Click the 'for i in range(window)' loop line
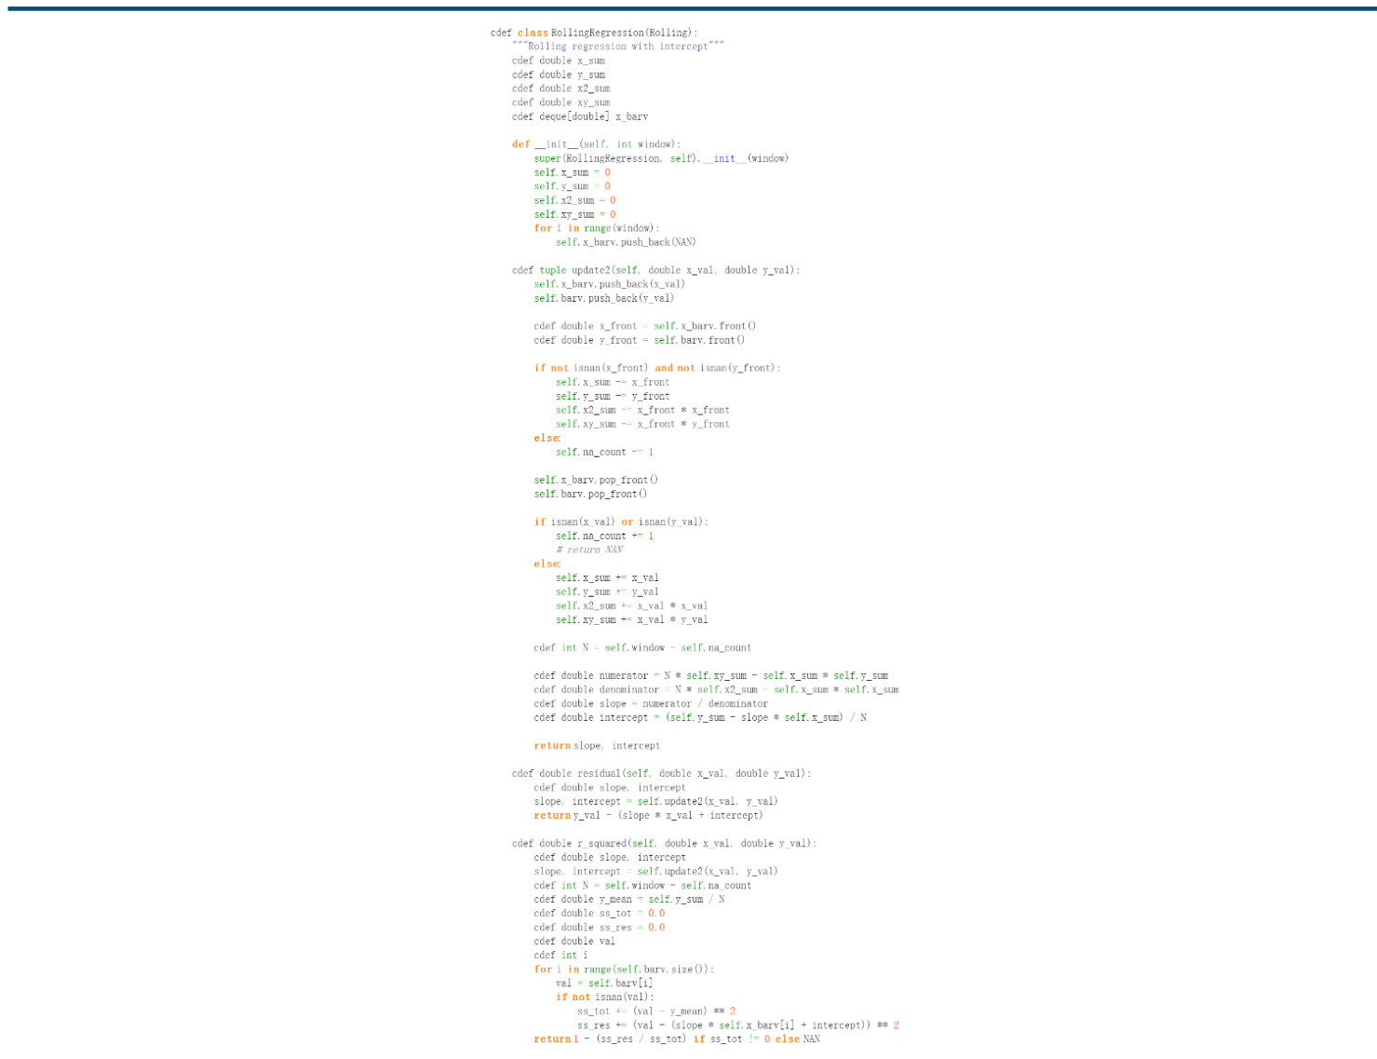This screenshot has width=1377, height=1059. coord(596,228)
